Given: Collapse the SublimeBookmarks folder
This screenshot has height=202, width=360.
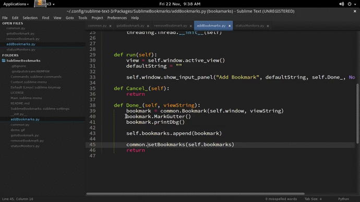Looking at the screenshot, I should click(23, 60).
